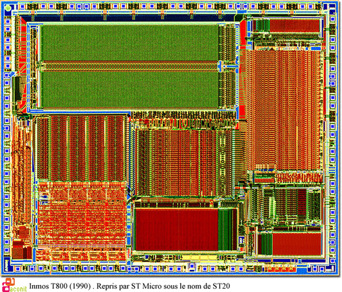
Task: Click the aconit logo icon
Action: click(x=14, y=285)
